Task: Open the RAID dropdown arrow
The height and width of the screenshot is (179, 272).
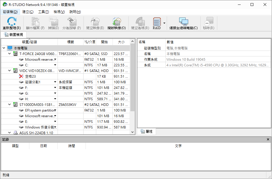Action: coord(164,23)
